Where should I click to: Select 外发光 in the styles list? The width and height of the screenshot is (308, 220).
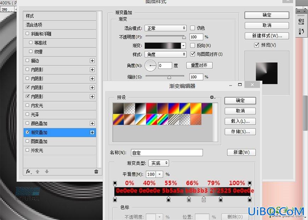tap(60, 150)
